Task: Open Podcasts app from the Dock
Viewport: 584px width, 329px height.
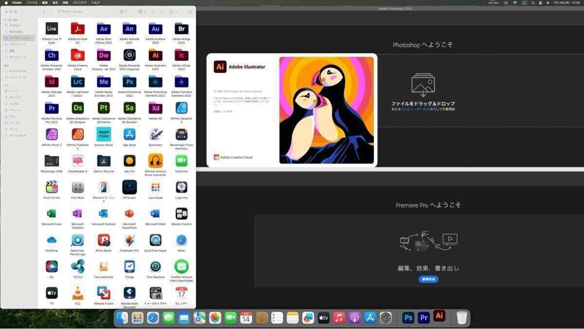Action: point(355,318)
